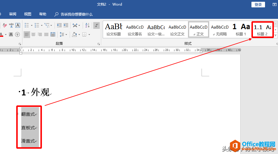Image resolution: width=278 pixels, height=154 pixels.
Task: Apply the 标题 2 style
Action: (262, 29)
